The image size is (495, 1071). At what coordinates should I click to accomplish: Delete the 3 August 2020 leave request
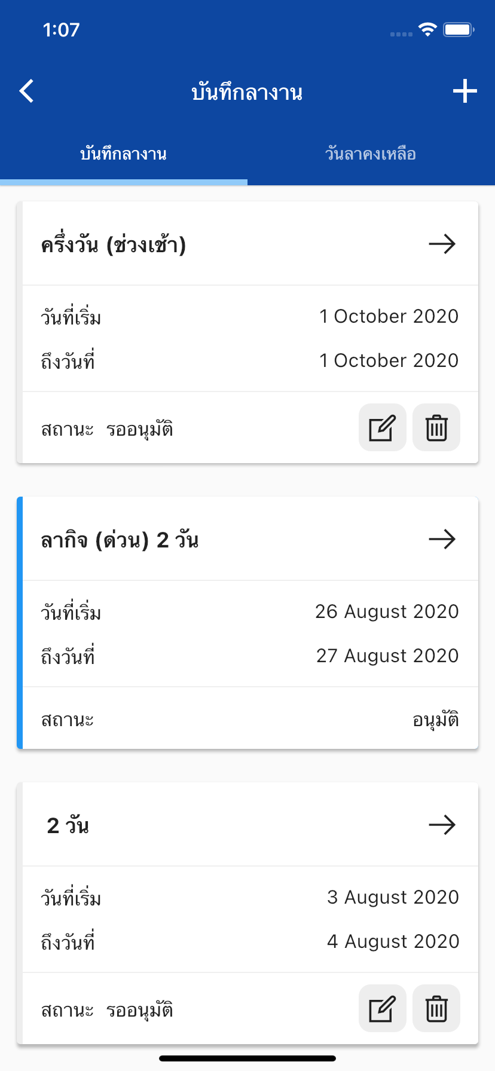[x=436, y=1008]
